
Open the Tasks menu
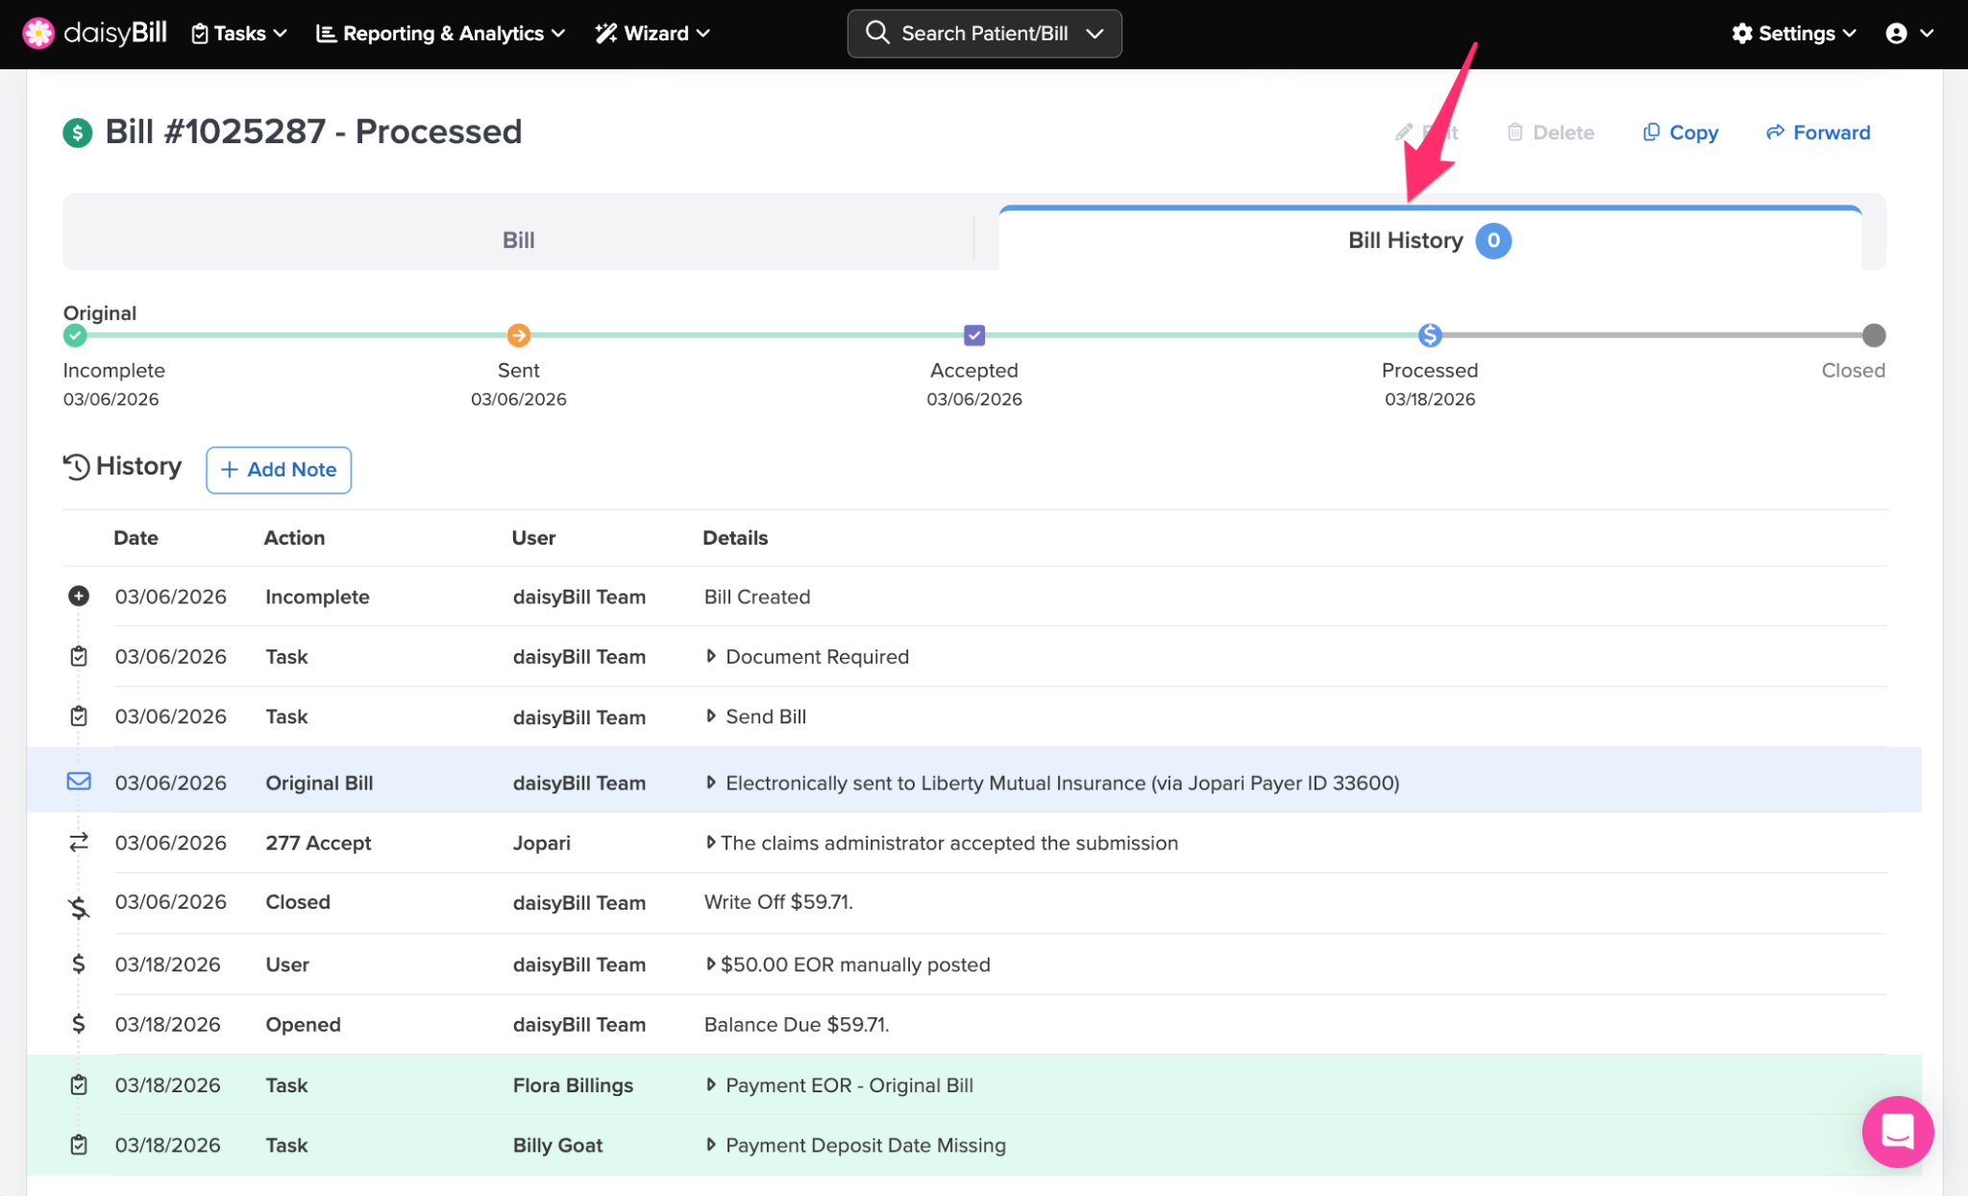[x=239, y=34]
